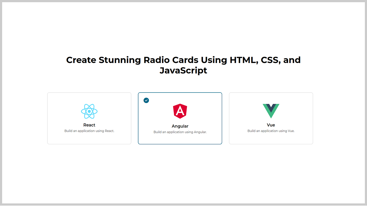Click the green Vue logo icon
This screenshot has height=206, width=367.
pos(271,111)
